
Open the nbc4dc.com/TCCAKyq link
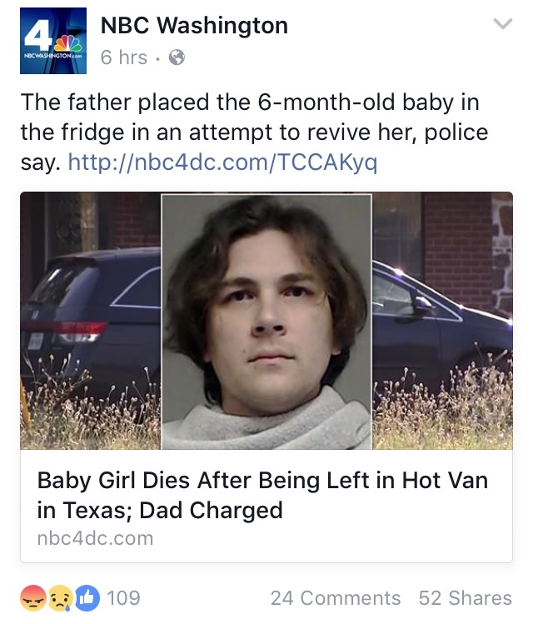click(222, 162)
